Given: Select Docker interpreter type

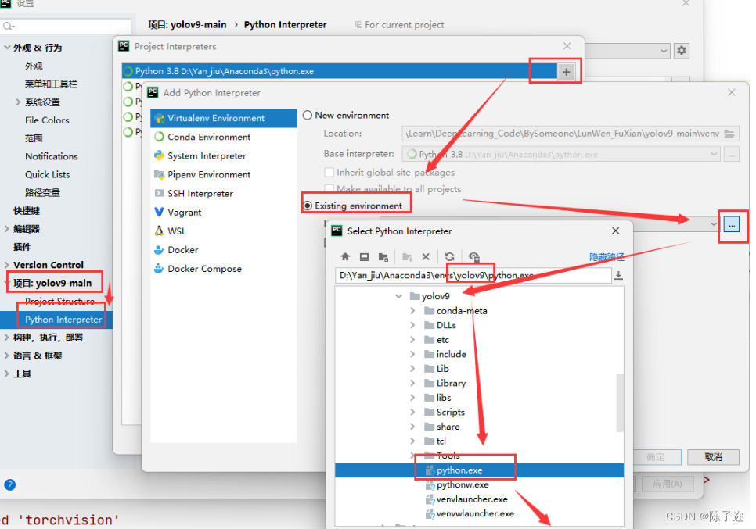Looking at the screenshot, I should (x=224, y=250).
